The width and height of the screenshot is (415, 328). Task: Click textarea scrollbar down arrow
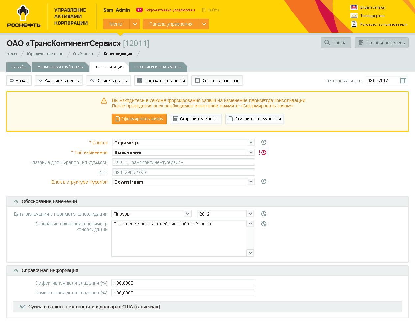tap(250, 253)
